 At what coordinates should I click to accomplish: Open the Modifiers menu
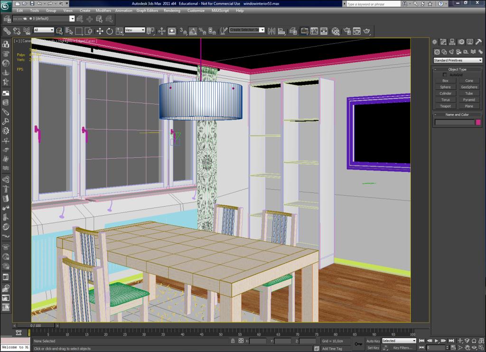[x=103, y=10]
